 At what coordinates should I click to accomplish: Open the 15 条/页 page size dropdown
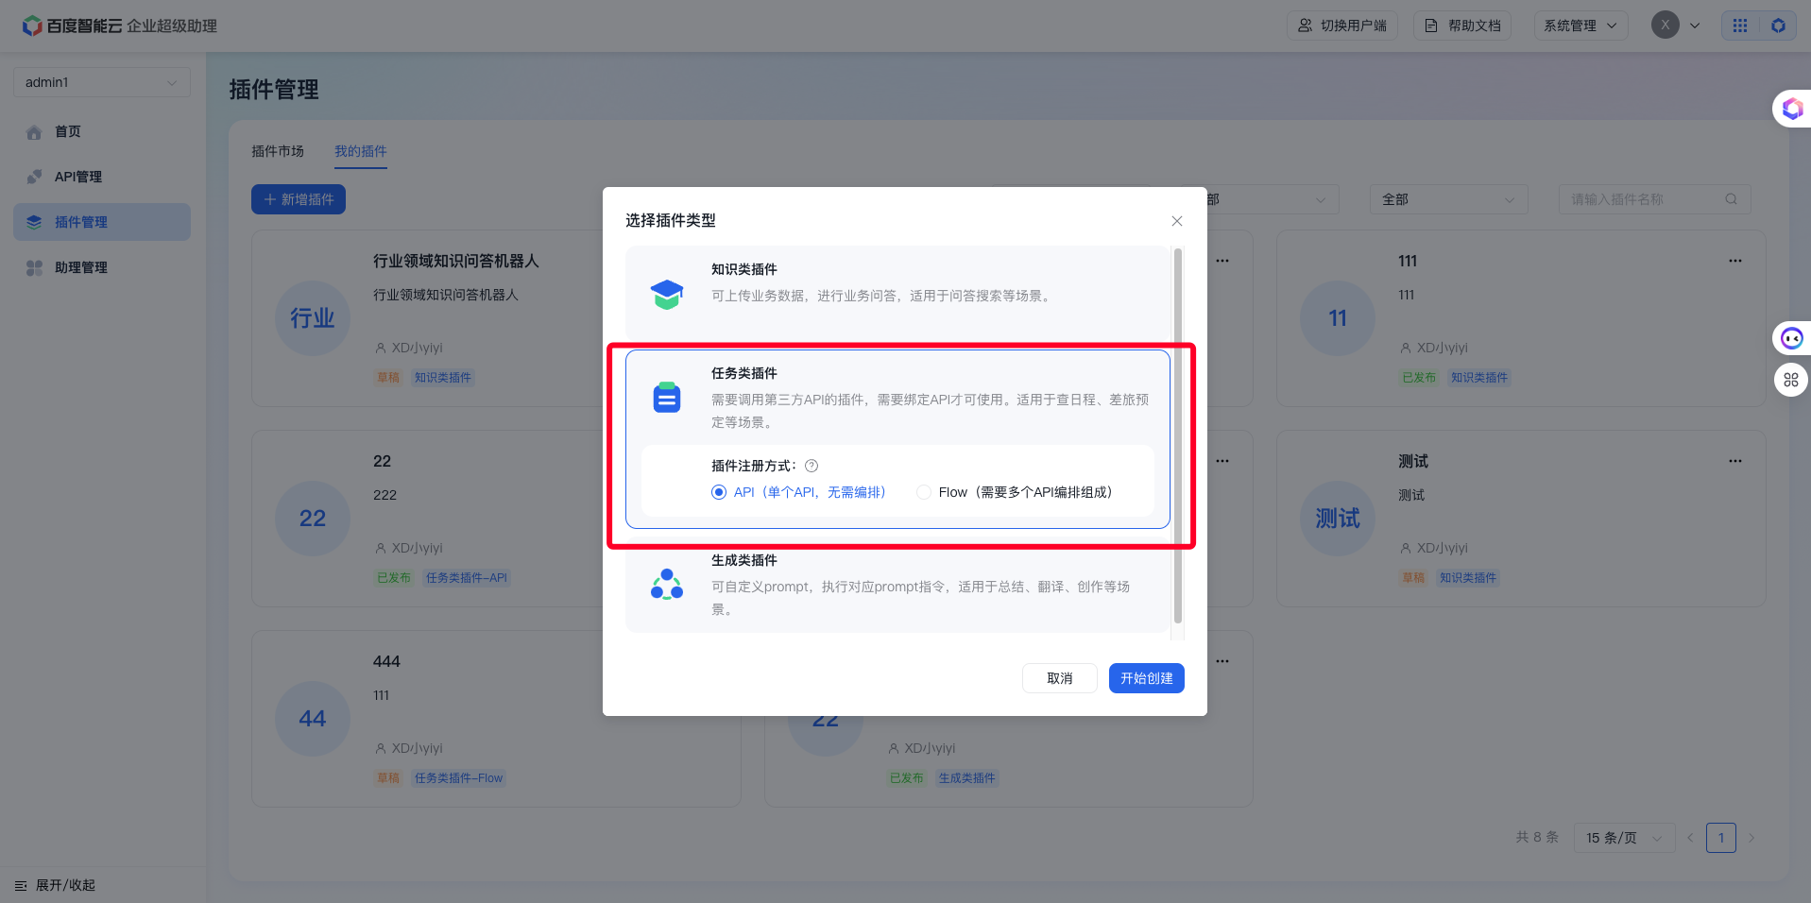coord(1624,838)
